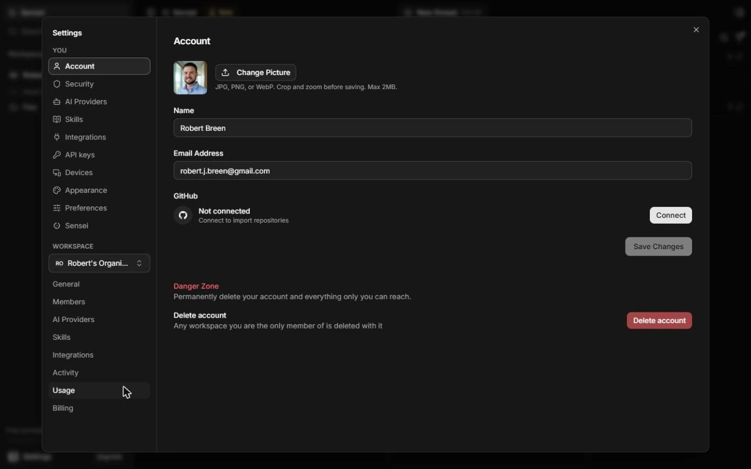Focus the Email Address input field

433,171
